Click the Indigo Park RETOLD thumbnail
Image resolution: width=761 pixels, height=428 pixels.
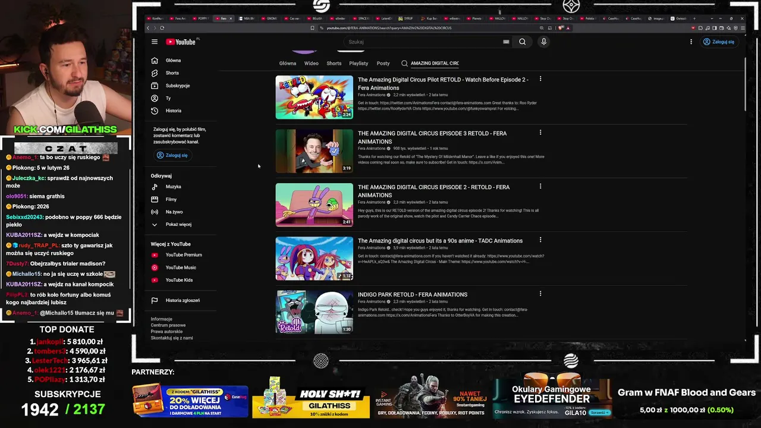point(314,312)
